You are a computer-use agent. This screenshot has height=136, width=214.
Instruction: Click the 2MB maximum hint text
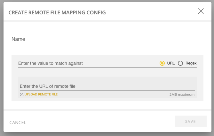(x=182, y=94)
